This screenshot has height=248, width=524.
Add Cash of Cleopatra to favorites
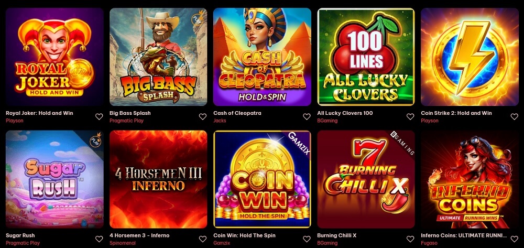click(307, 116)
